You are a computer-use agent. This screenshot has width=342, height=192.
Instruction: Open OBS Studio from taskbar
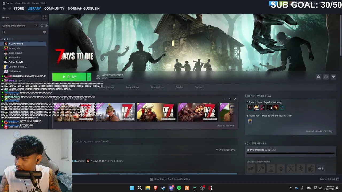203,188
